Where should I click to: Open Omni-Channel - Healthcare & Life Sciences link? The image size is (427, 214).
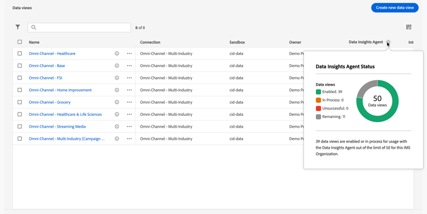coord(65,114)
